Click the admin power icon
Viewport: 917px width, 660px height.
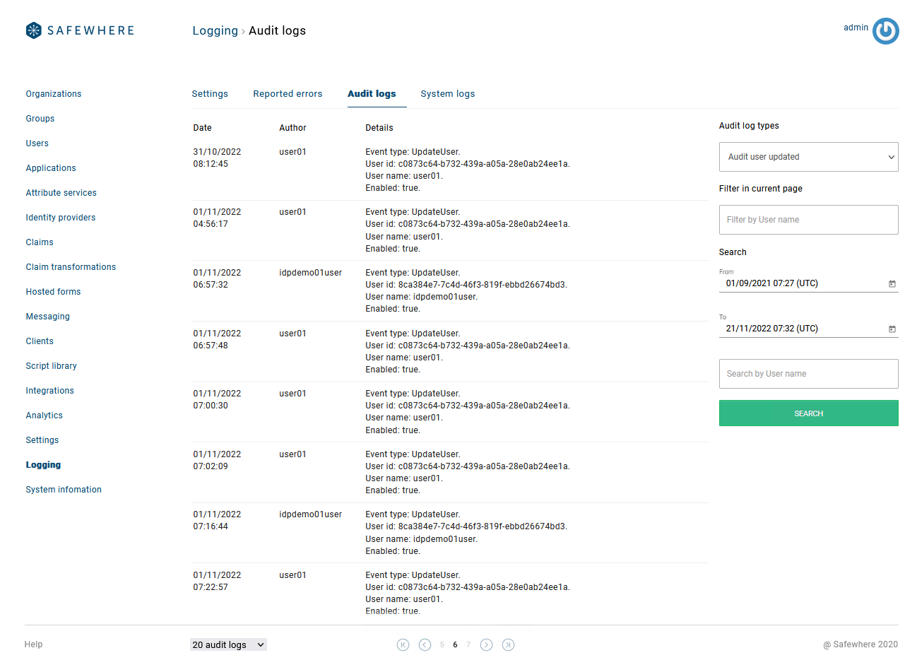(x=885, y=31)
